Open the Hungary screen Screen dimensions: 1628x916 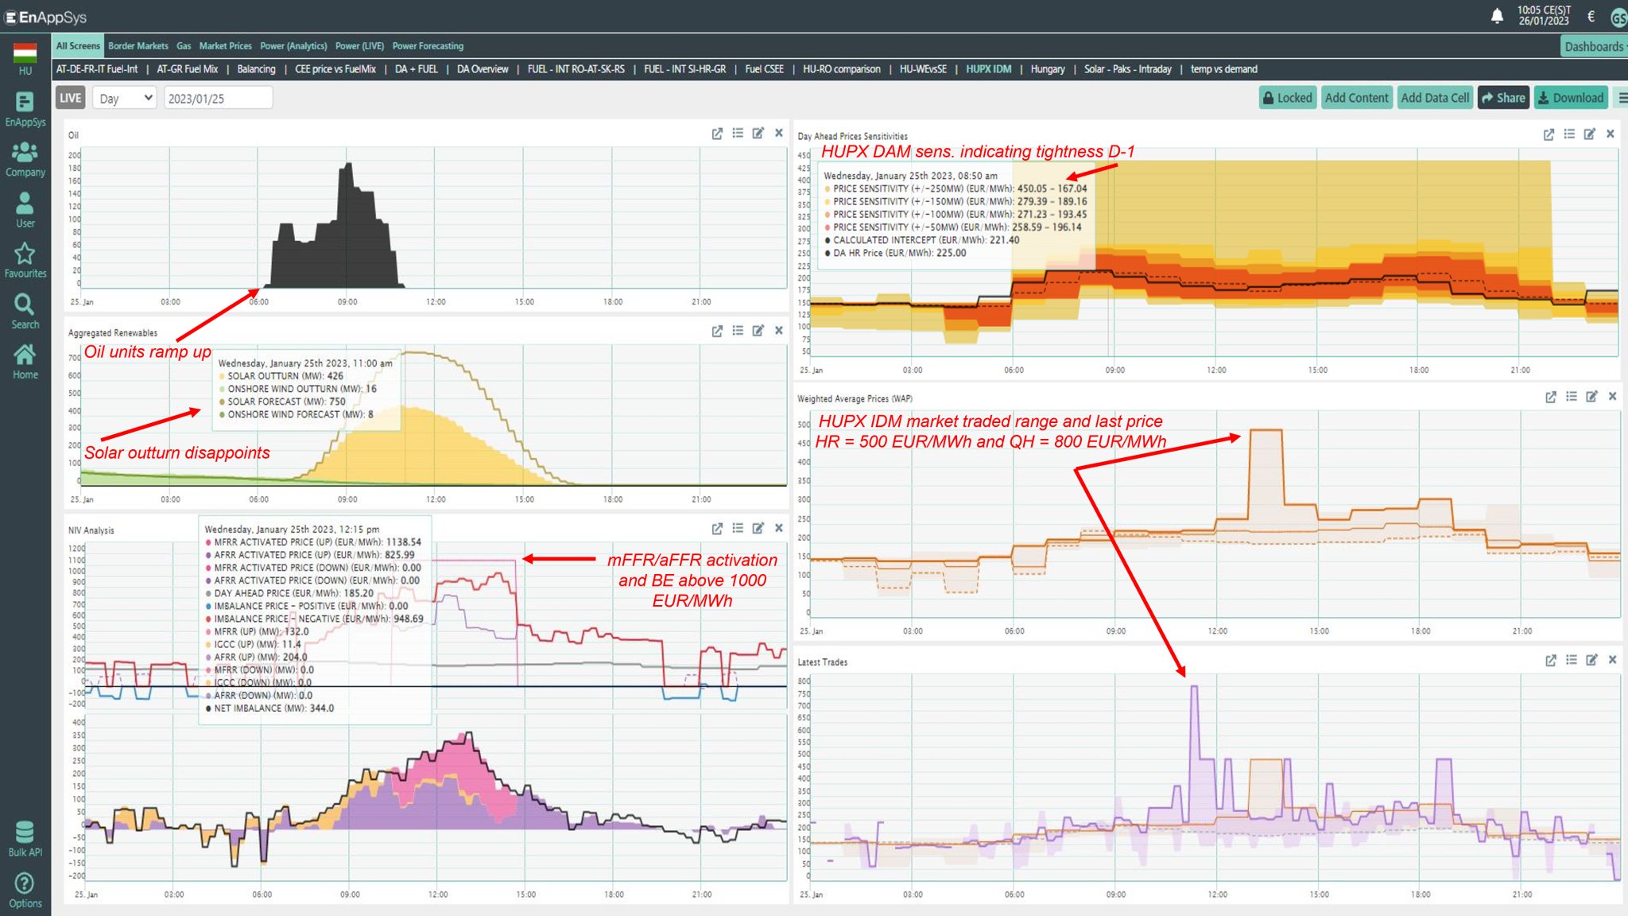(x=1048, y=69)
